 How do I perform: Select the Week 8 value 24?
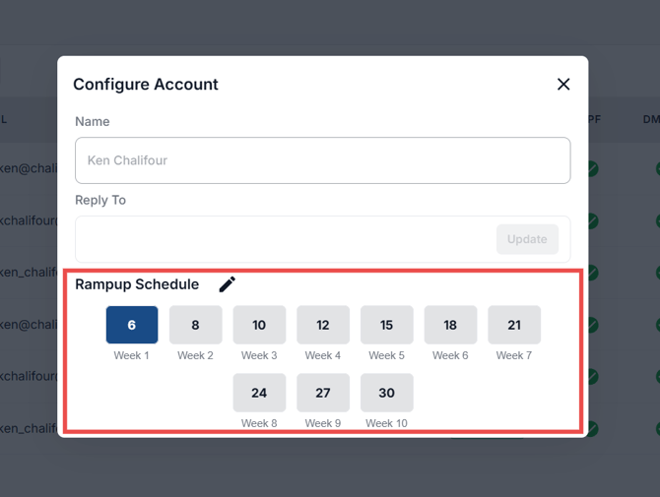coord(259,393)
